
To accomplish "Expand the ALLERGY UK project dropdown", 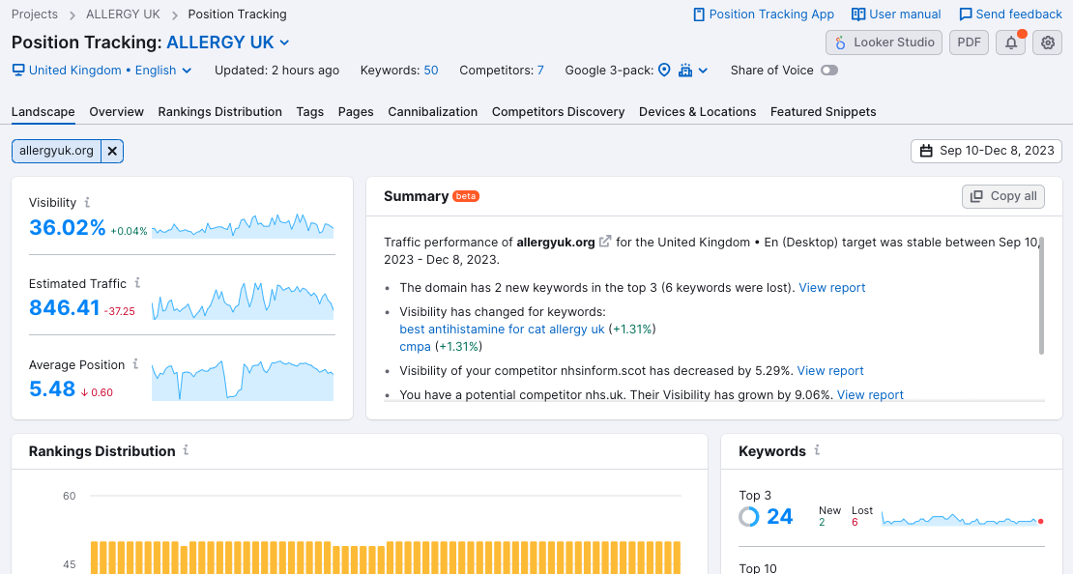I will 284,43.
